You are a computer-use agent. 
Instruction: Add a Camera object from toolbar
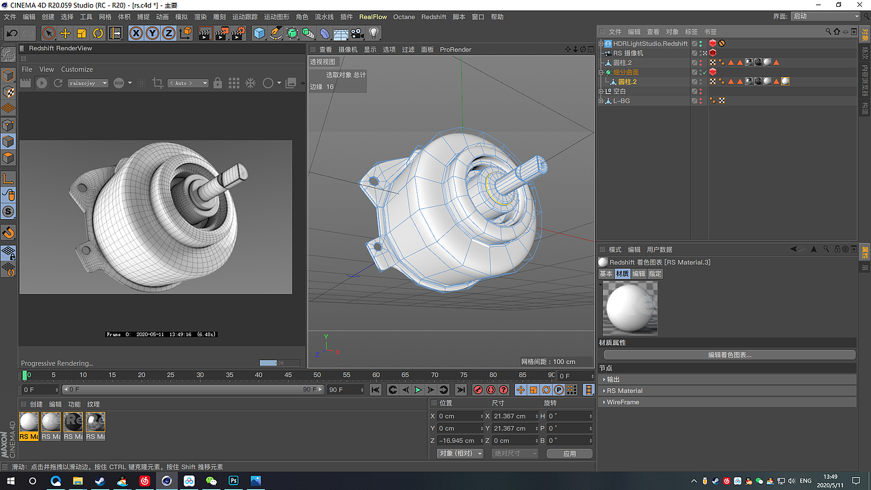pyautogui.click(x=357, y=33)
